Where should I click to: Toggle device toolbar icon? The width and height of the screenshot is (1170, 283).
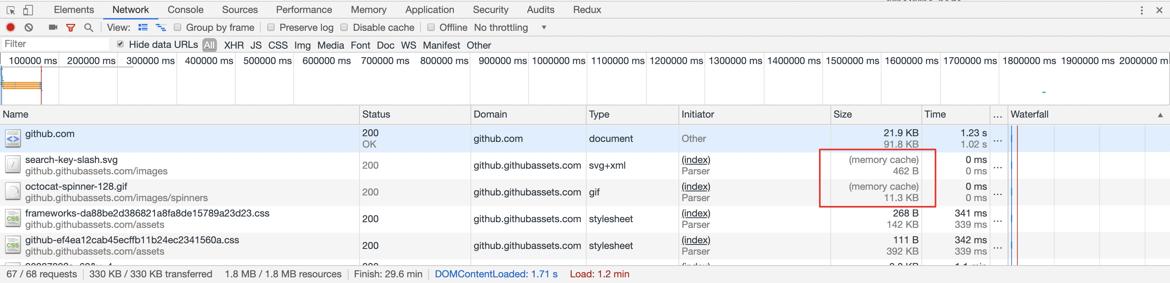(x=28, y=10)
